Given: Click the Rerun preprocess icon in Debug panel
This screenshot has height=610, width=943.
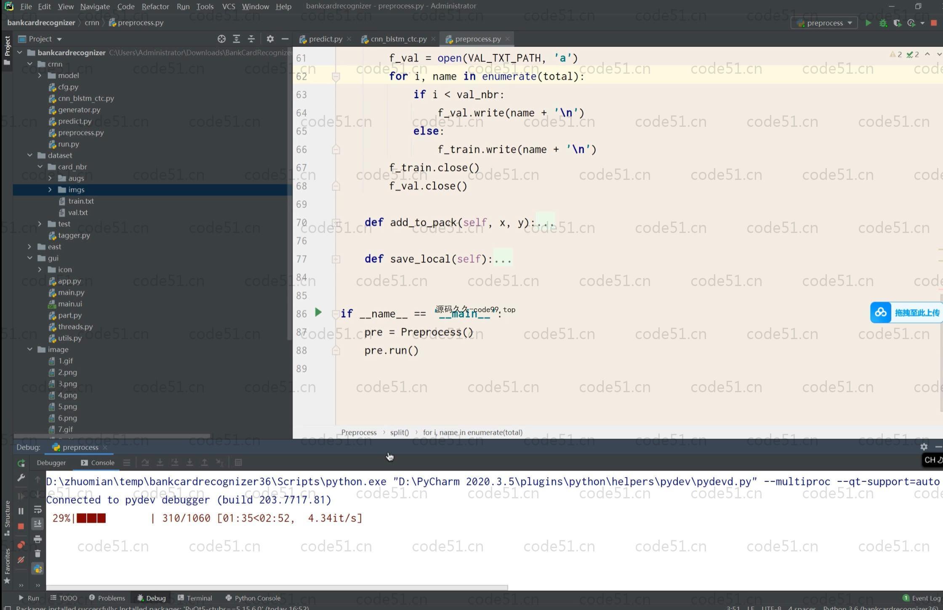Looking at the screenshot, I should (x=21, y=463).
